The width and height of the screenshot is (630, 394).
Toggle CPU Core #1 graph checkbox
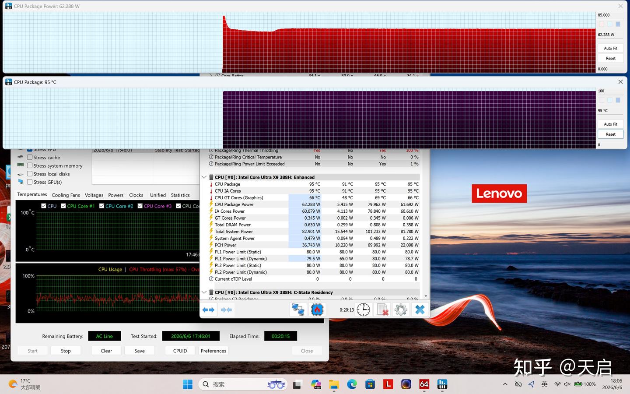point(63,206)
